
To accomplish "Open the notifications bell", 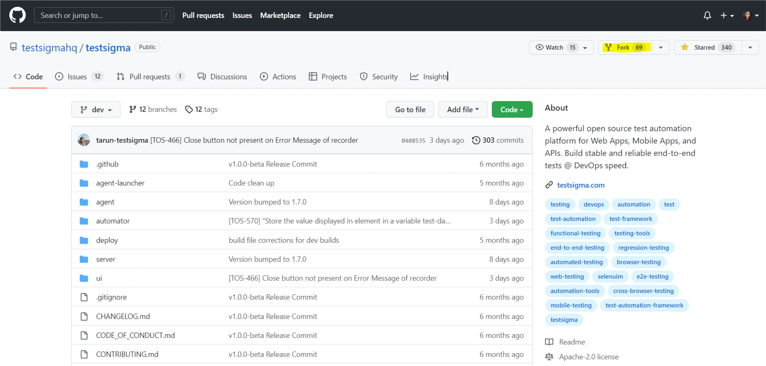I will (x=707, y=15).
